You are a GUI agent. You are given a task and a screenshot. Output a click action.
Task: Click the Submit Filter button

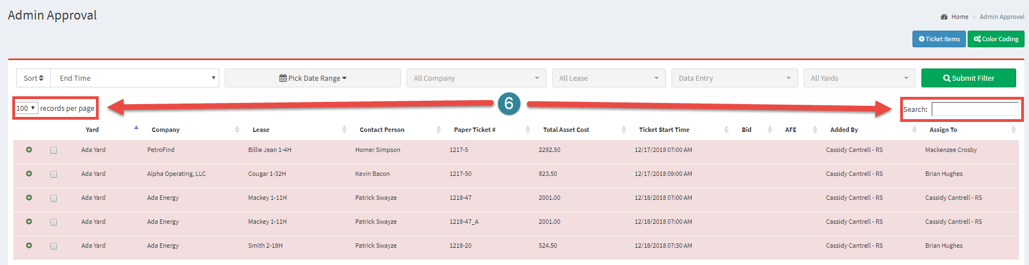(969, 78)
